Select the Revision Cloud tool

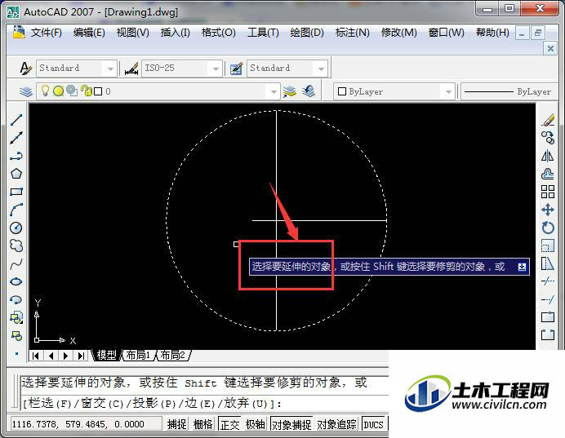pos(16,246)
